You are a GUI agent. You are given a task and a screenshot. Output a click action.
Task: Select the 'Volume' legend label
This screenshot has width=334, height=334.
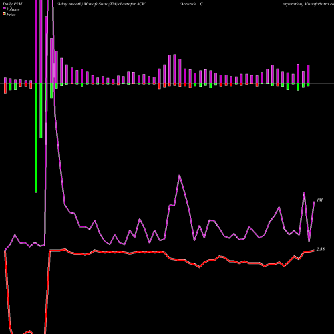click(x=13, y=9)
